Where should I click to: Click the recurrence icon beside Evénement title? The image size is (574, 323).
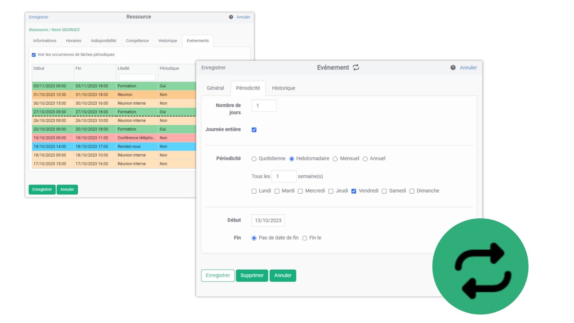(356, 68)
